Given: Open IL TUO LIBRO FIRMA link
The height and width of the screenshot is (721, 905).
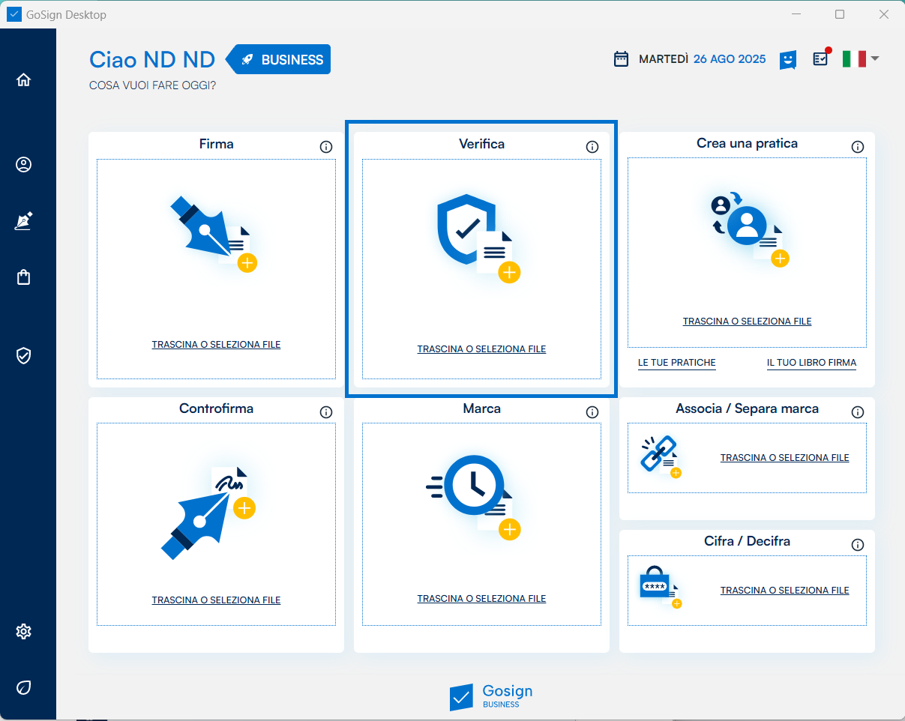Looking at the screenshot, I should point(811,363).
